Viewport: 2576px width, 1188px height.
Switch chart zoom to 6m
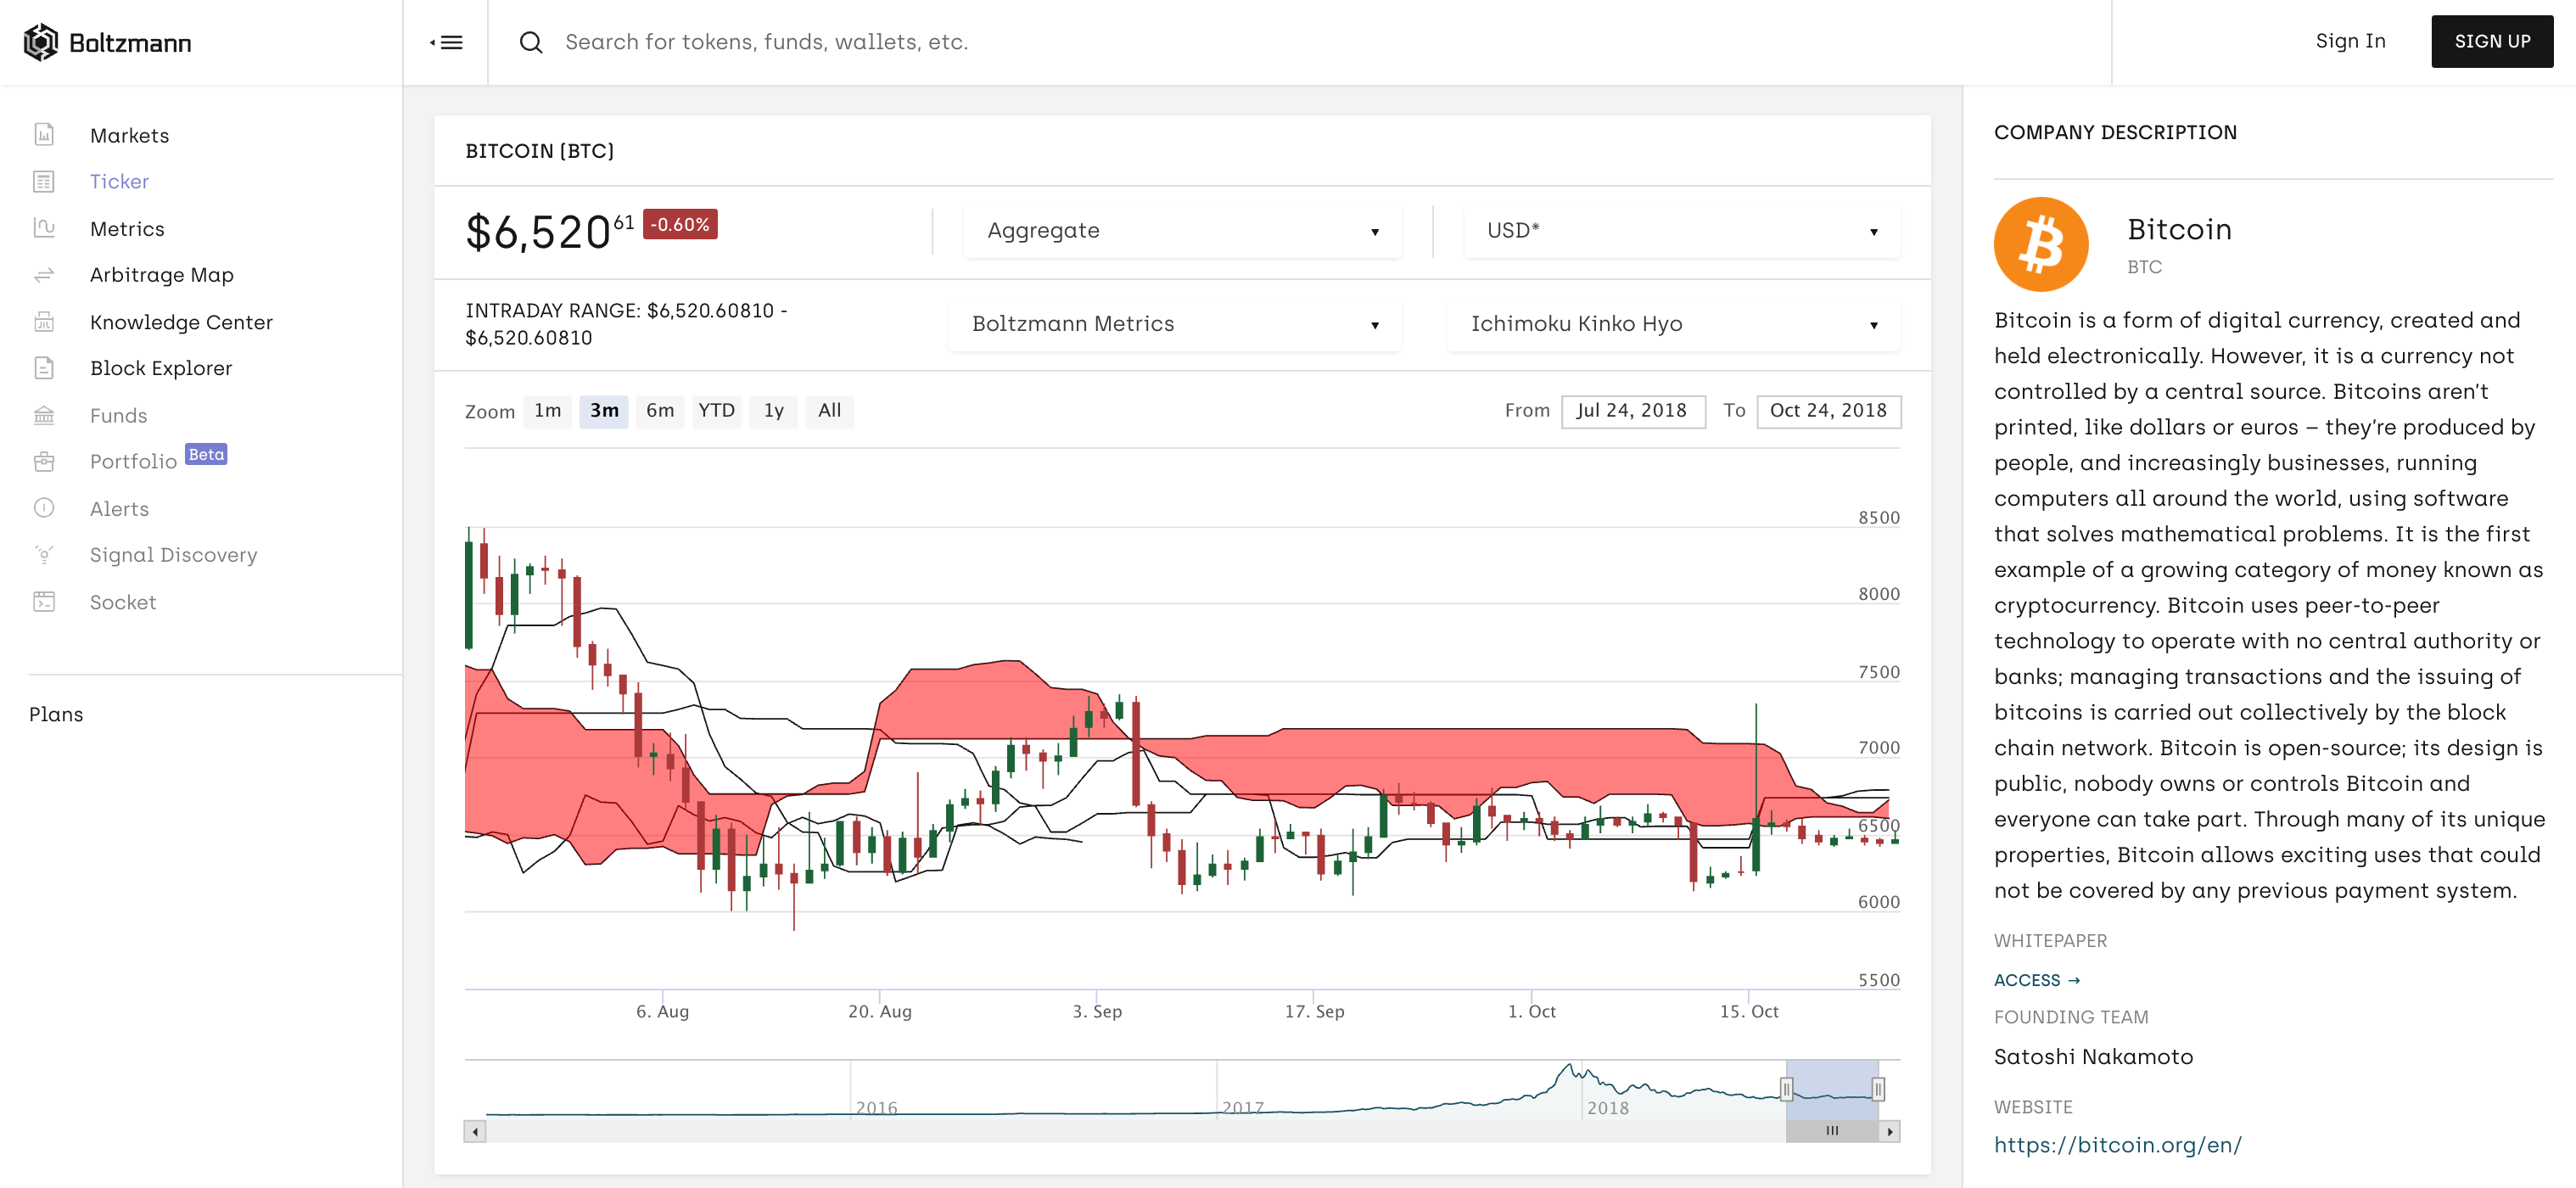[x=659, y=411]
